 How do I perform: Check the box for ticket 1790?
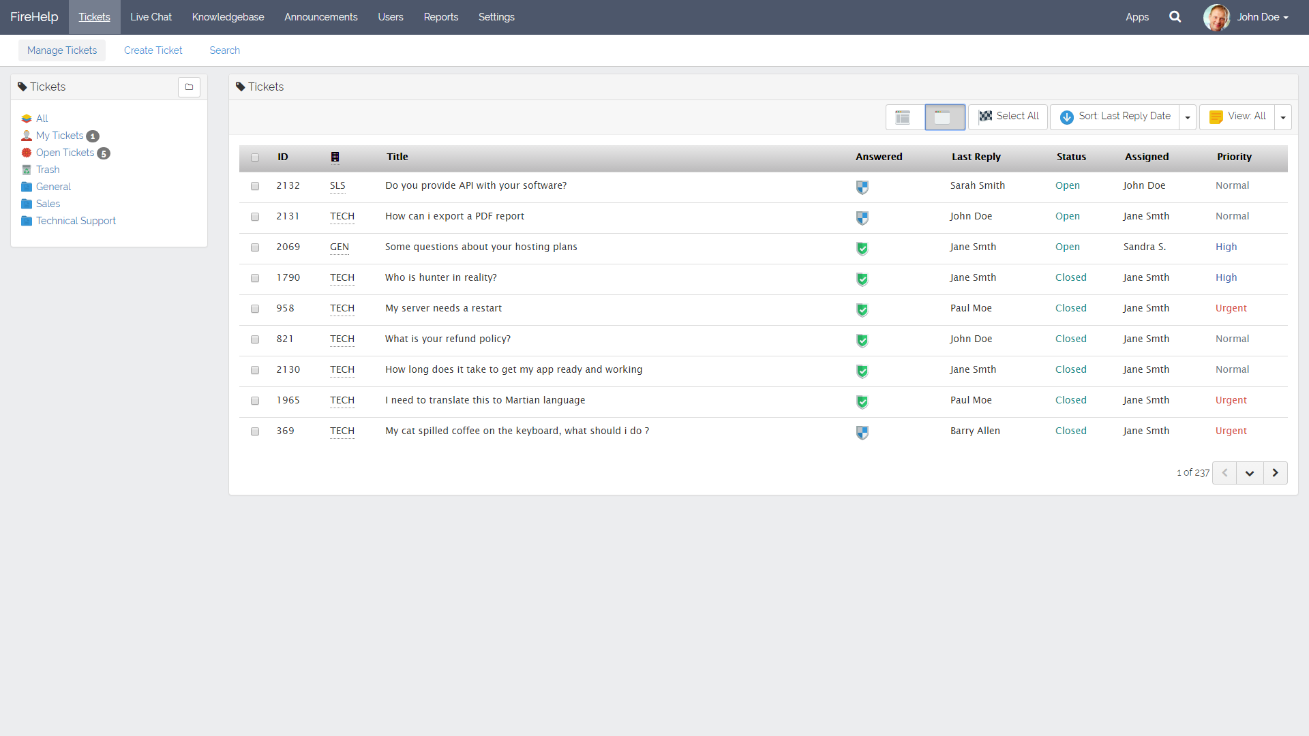pyautogui.click(x=255, y=278)
